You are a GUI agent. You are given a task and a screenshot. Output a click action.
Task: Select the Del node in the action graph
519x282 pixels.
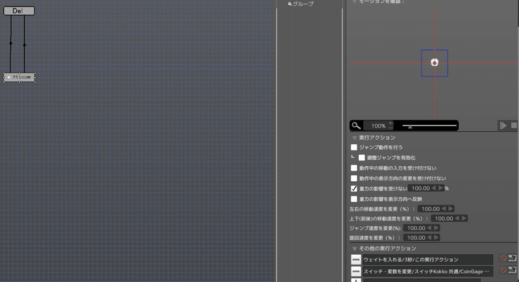(x=19, y=11)
